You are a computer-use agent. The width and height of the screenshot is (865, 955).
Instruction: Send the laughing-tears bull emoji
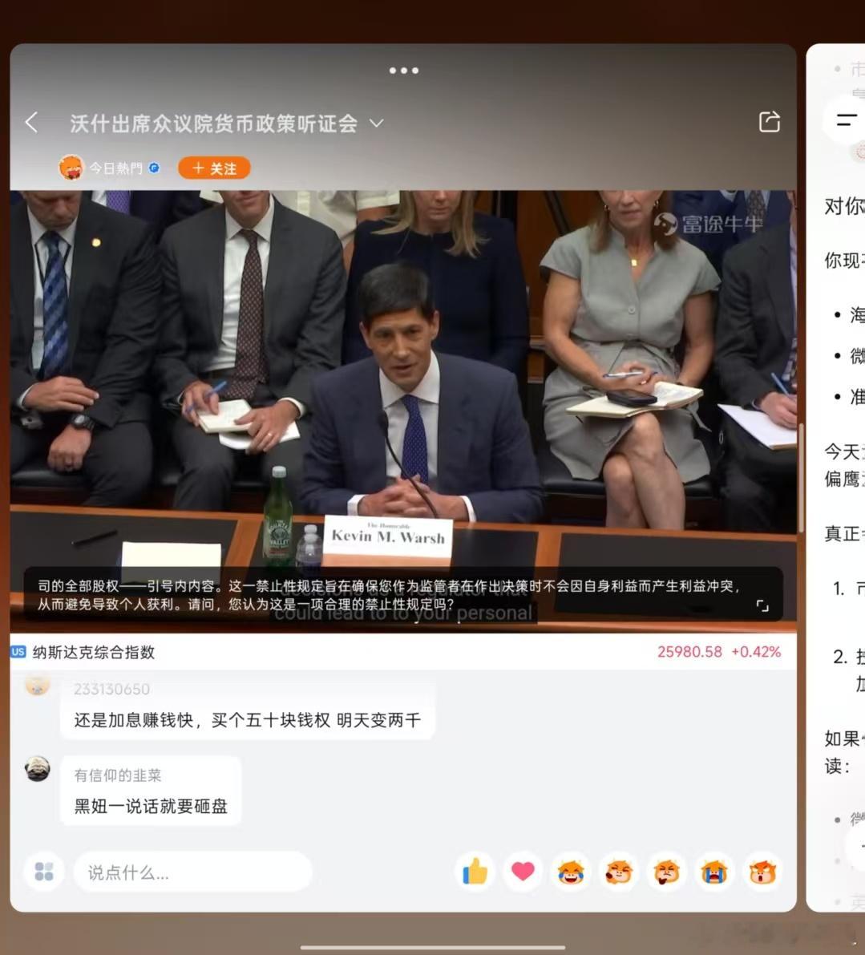coord(571,872)
